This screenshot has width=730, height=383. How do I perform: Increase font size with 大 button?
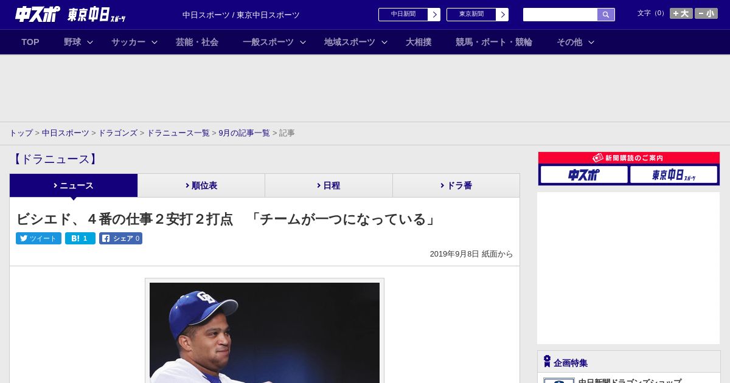[x=681, y=13]
